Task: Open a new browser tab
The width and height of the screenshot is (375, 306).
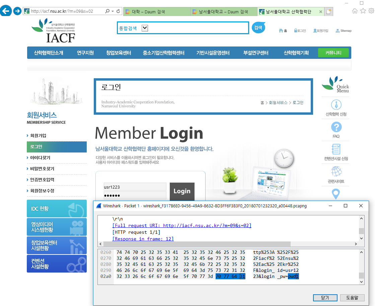Action: click(328, 11)
